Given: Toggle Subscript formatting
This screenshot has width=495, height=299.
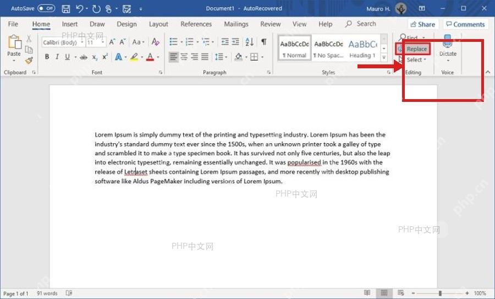Looking at the screenshot, I should 95,57.
